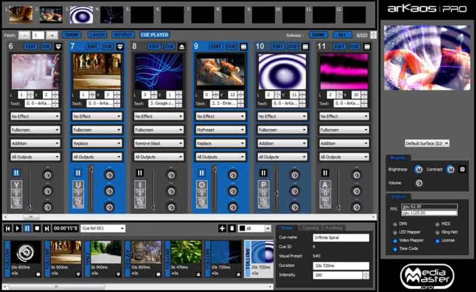Image resolution: width=476 pixels, height=292 pixels.
Task: Click the Pause icon on layer 7
Action: (x=78, y=172)
